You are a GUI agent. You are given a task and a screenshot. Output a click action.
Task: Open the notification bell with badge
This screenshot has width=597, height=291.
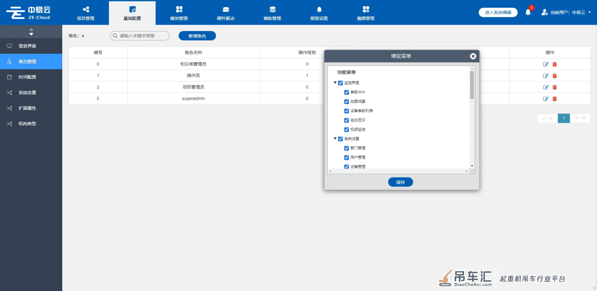click(528, 12)
